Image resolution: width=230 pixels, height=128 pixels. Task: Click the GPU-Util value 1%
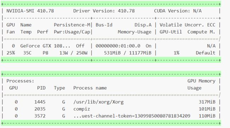tap(177, 53)
